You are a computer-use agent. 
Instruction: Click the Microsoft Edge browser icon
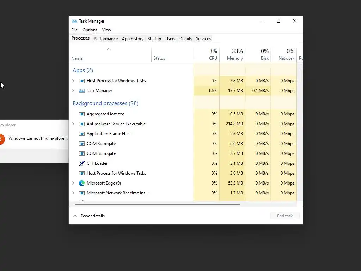click(x=82, y=183)
